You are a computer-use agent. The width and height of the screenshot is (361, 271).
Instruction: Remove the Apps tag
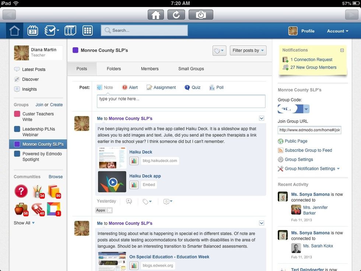point(110,210)
